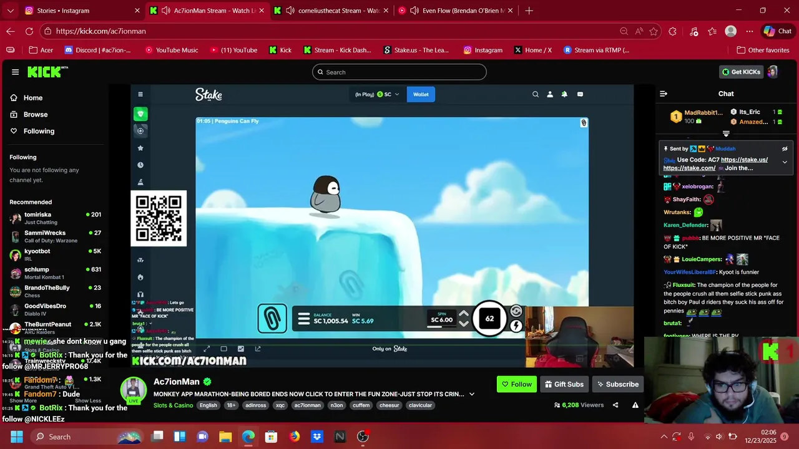Image resolution: width=799 pixels, height=449 pixels.
Task: Click the Slots & Casino category link
Action: click(173, 405)
